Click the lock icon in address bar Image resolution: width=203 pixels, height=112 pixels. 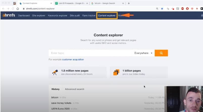pyautogui.click(x=24, y=9)
